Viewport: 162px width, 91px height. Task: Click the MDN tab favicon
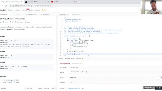[26, 2]
